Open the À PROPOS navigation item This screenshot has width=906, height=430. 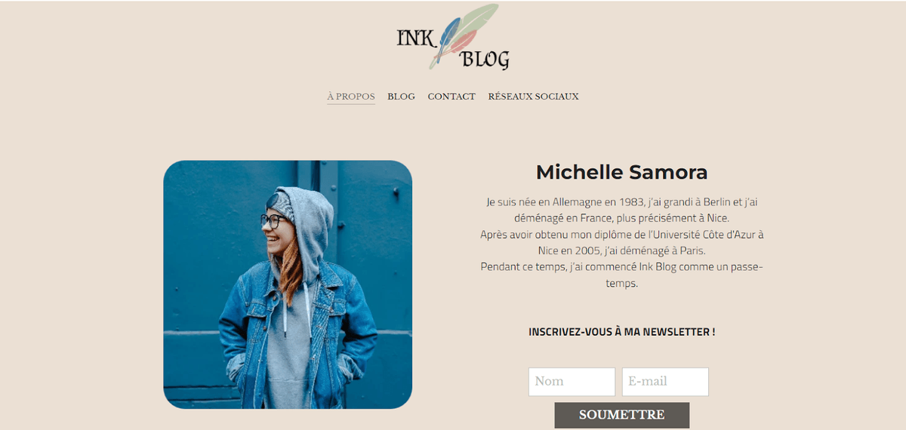tap(351, 97)
